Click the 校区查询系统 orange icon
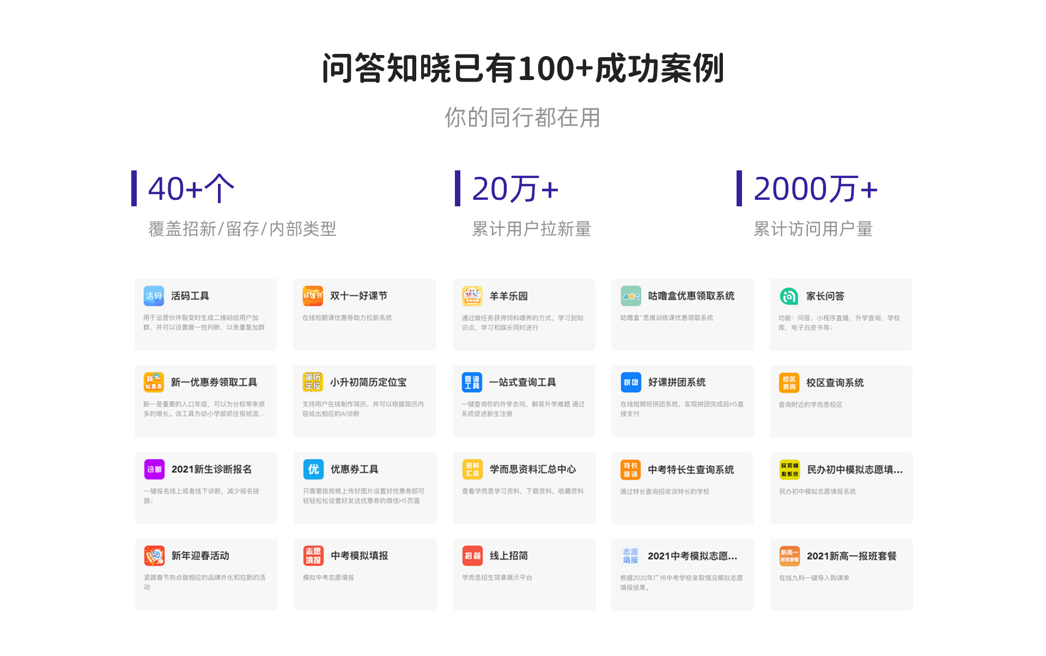Image resolution: width=1046 pixels, height=656 pixels. pyautogui.click(x=789, y=382)
